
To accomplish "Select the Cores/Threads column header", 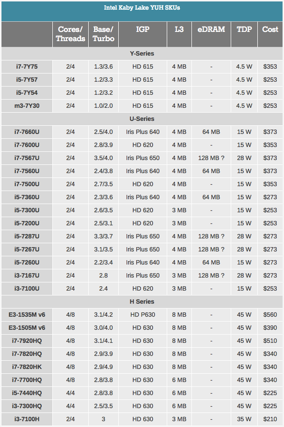I will (70, 34).
